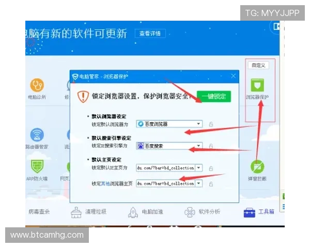Viewport: 310px width, 248px height.
Task: Click the default IE homepage URL field
Action: 166,168
